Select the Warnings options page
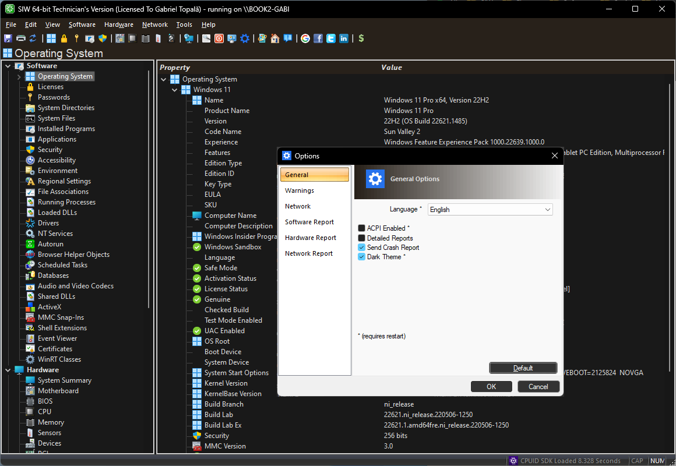Screen dimensions: 676x466 pos(314,190)
